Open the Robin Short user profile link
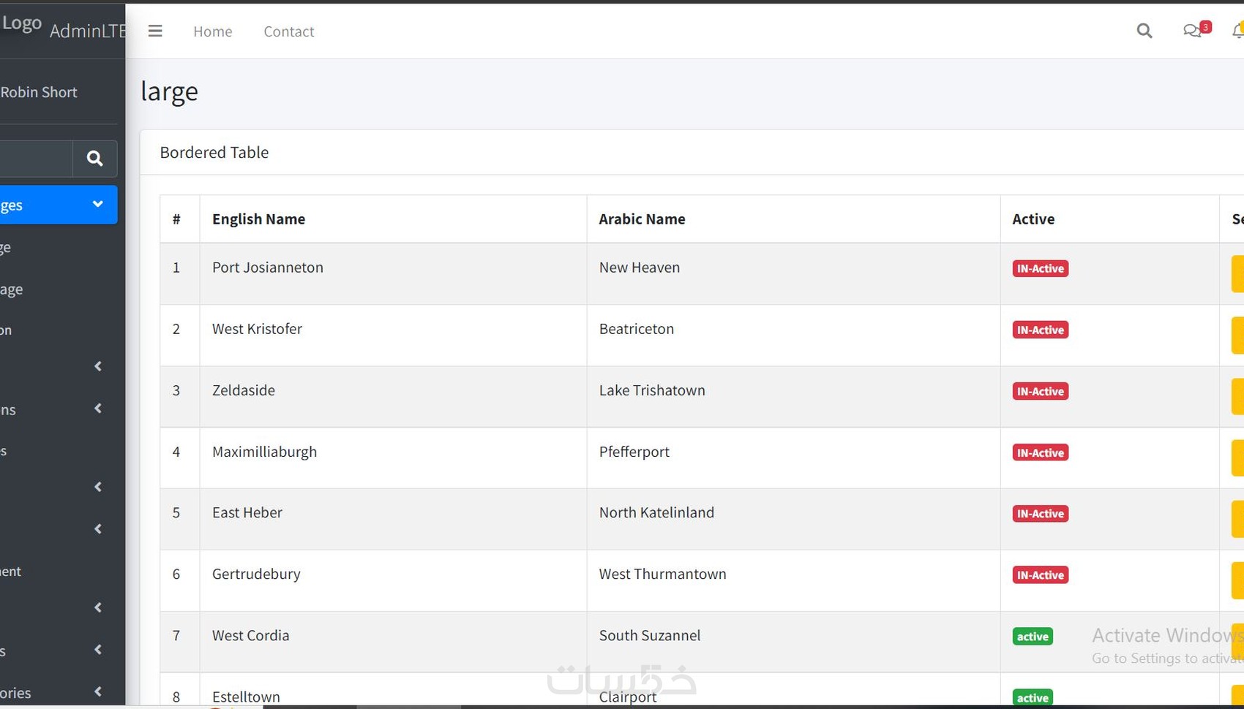The width and height of the screenshot is (1244, 709). click(39, 92)
